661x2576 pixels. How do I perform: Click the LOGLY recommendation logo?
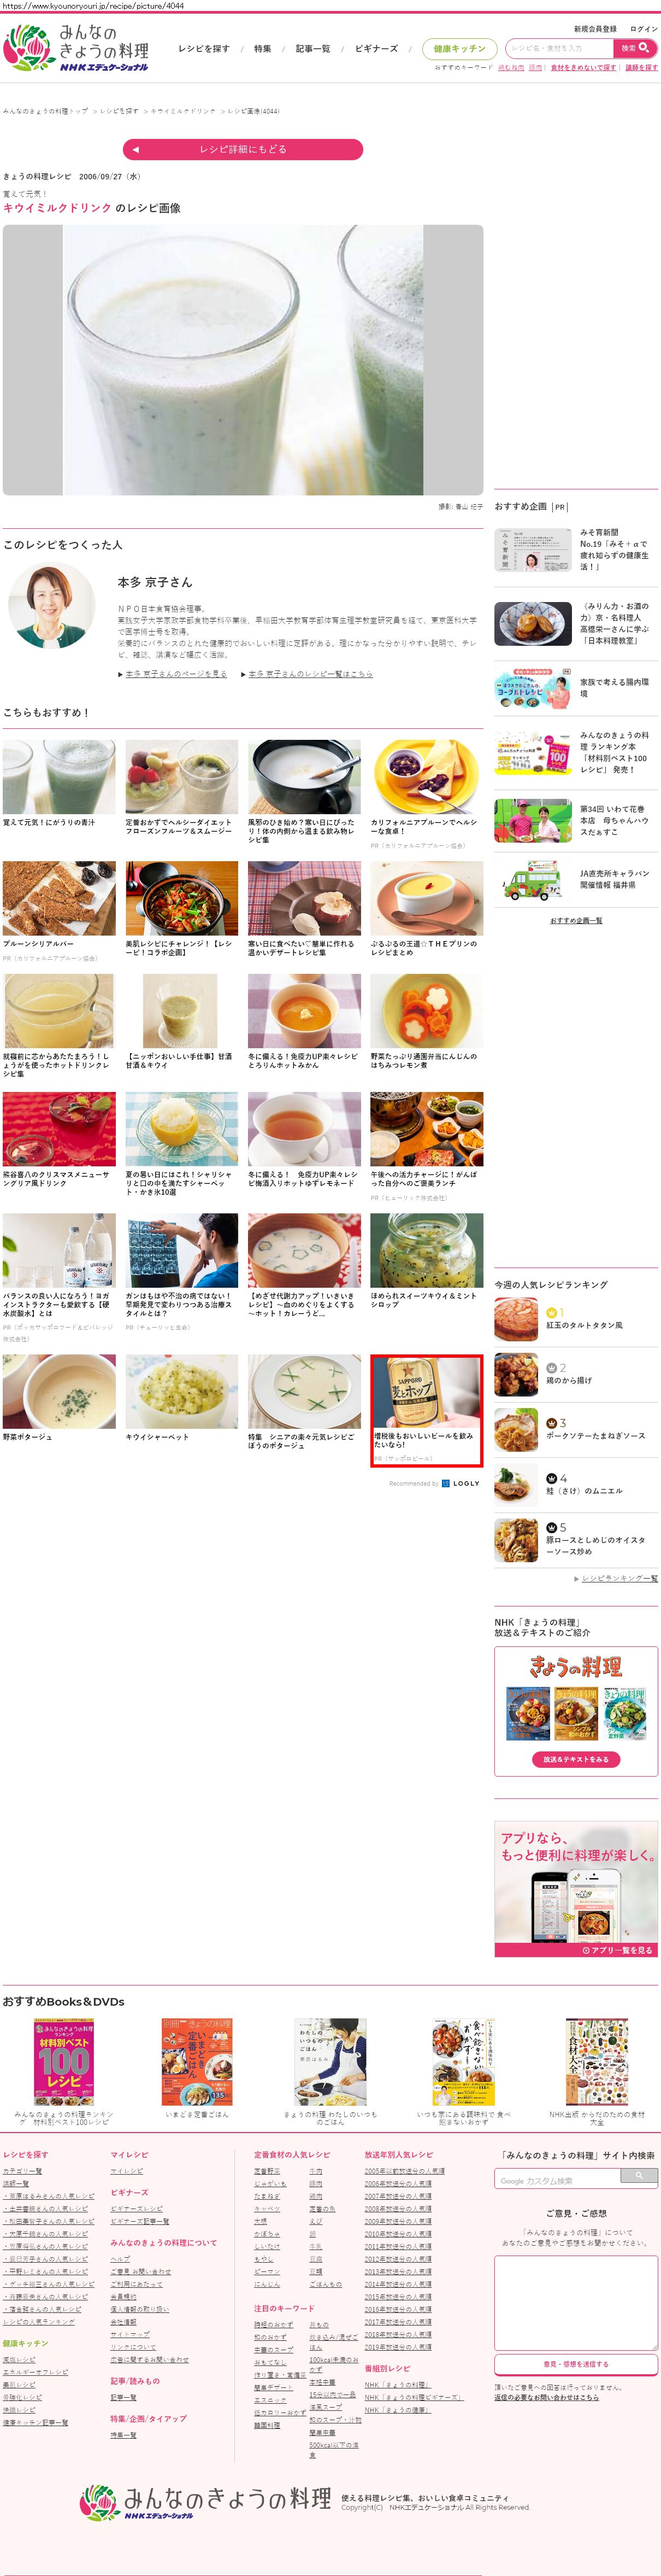(461, 1483)
